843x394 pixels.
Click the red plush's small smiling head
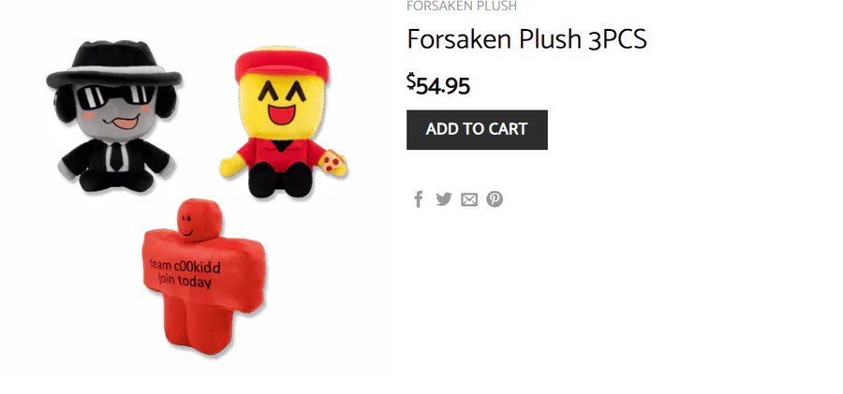(x=199, y=220)
